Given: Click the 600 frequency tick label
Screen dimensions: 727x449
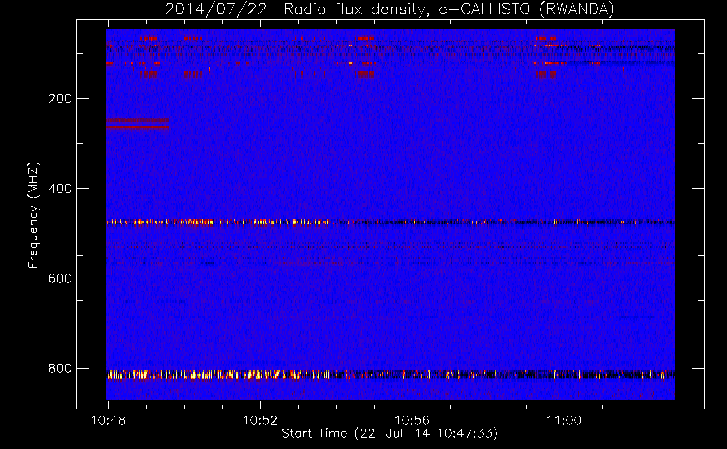Looking at the screenshot, I should coord(60,278).
